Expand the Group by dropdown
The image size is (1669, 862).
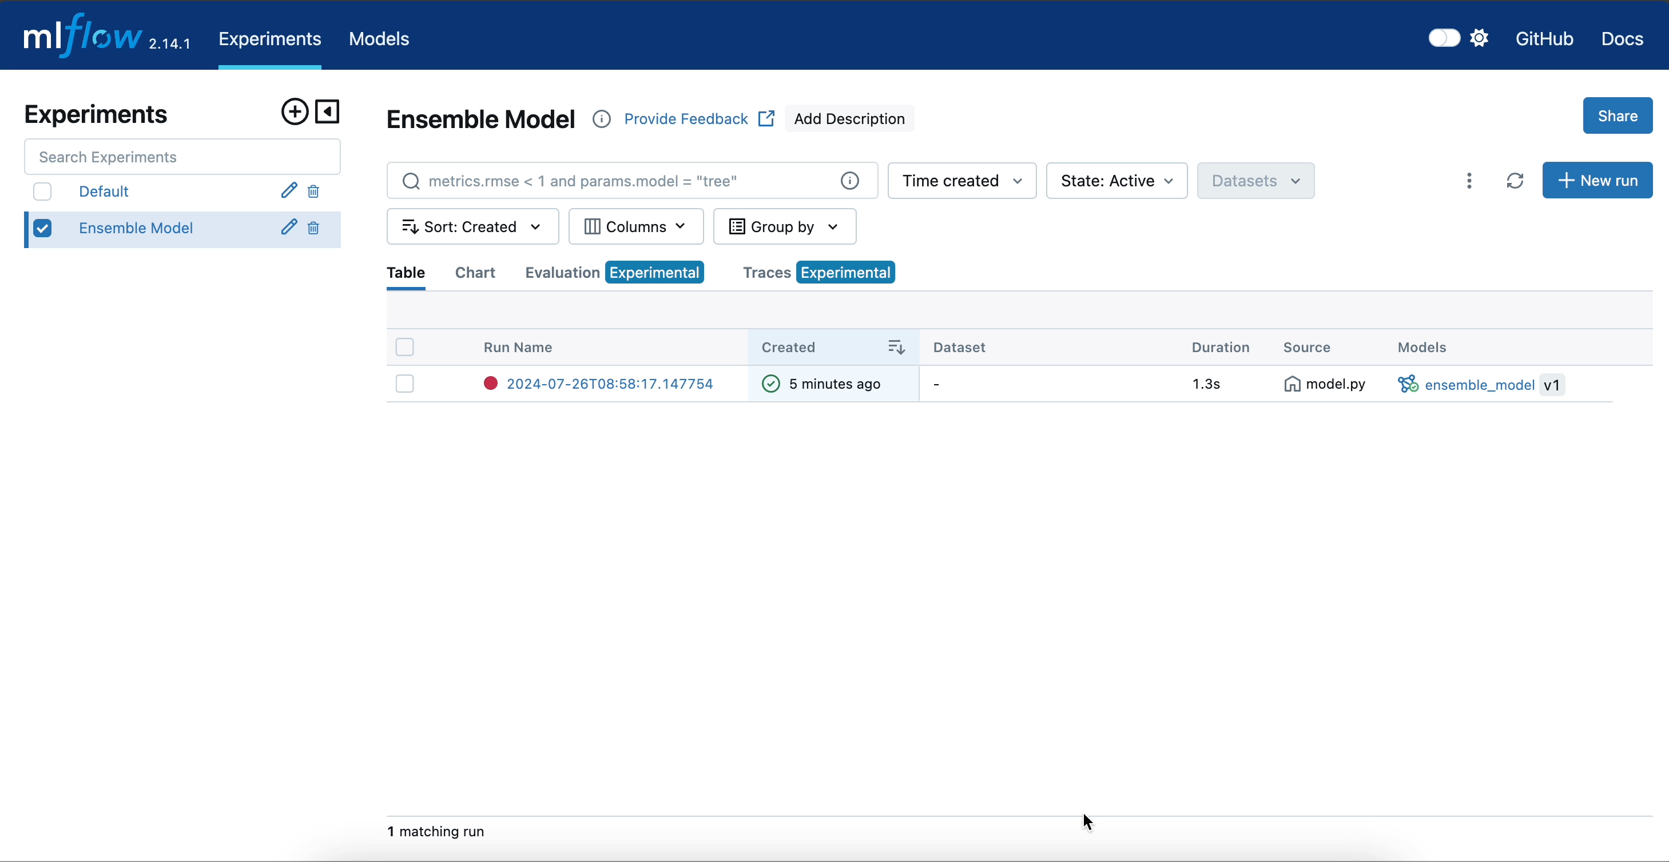pyautogui.click(x=785, y=226)
